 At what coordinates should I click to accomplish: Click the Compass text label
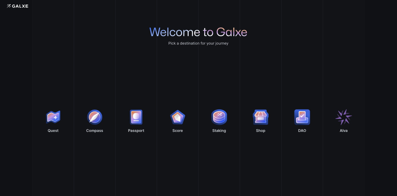[95, 130]
